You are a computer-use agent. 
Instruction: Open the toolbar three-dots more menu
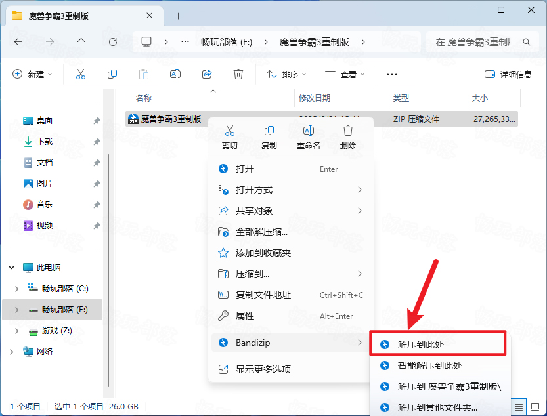click(392, 75)
